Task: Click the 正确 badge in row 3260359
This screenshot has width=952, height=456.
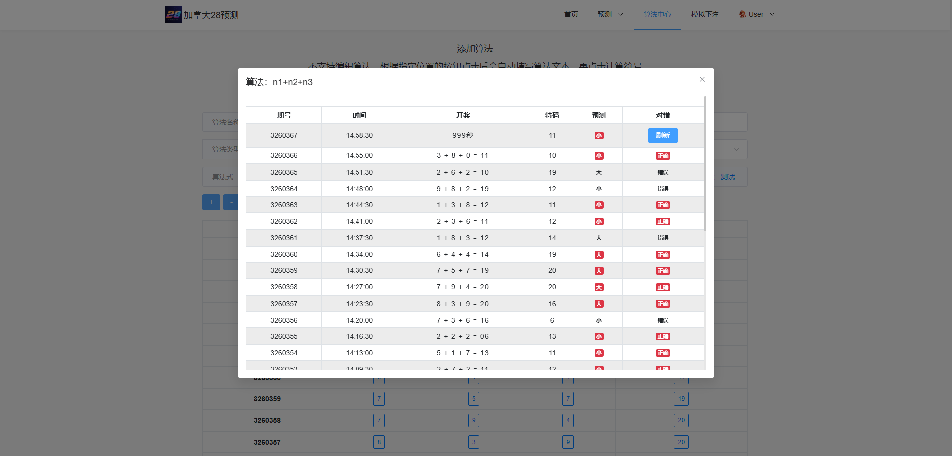Action: 663,271
